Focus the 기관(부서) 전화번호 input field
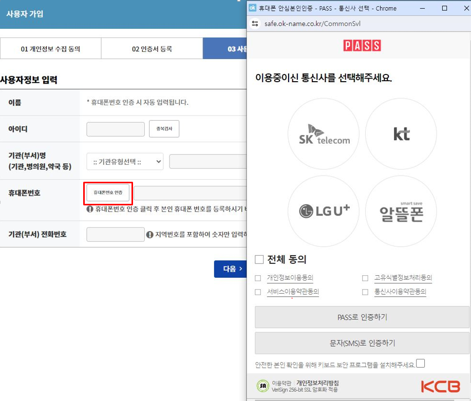The height and width of the screenshot is (401, 471). (116, 235)
